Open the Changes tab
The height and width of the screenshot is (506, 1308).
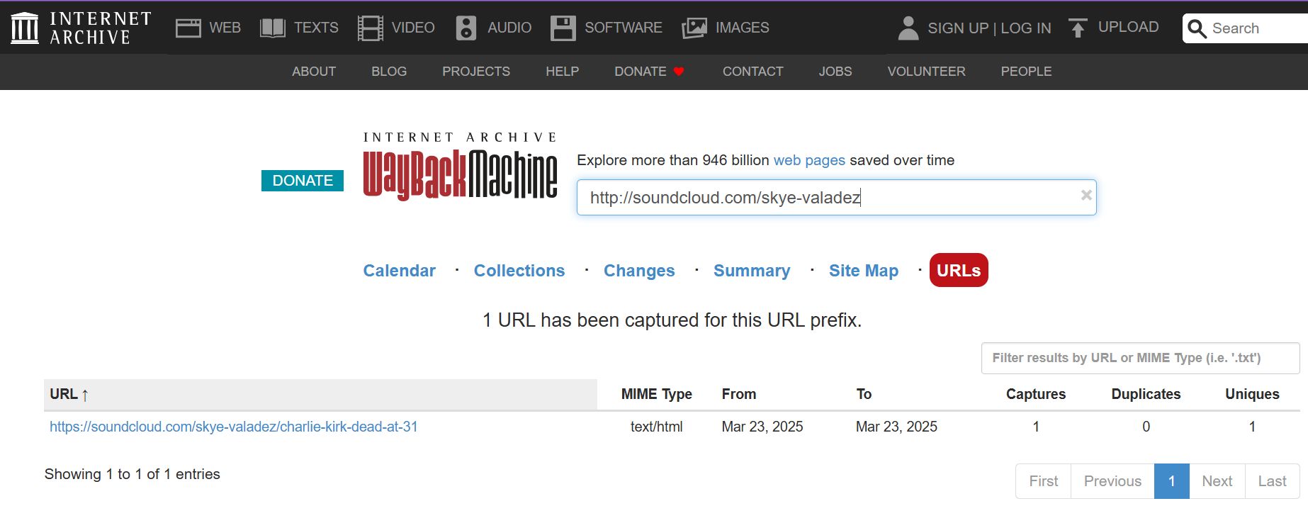coord(638,271)
